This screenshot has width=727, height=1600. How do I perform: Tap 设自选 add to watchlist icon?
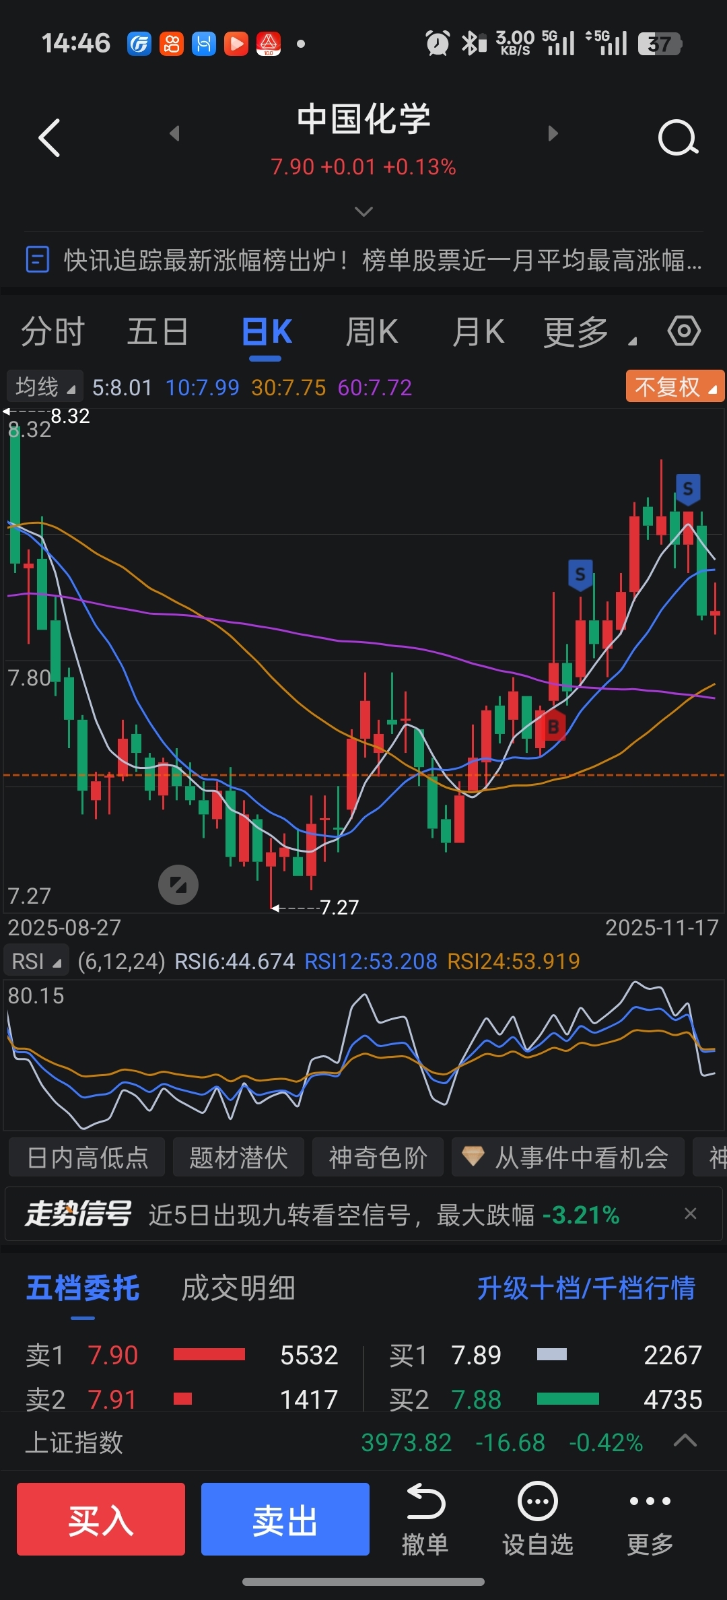point(537,1519)
